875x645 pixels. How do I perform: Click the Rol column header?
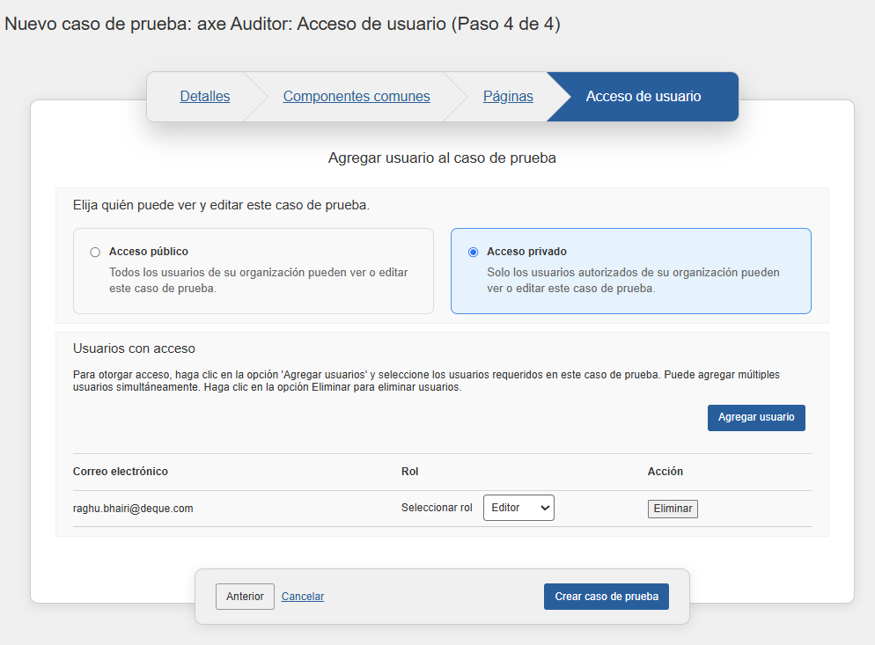[410, 472]
